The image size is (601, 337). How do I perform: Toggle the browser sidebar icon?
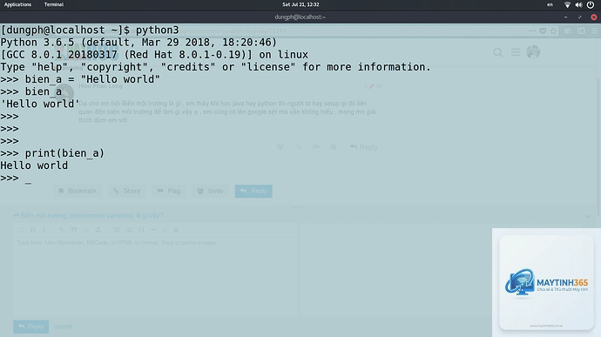581,30
